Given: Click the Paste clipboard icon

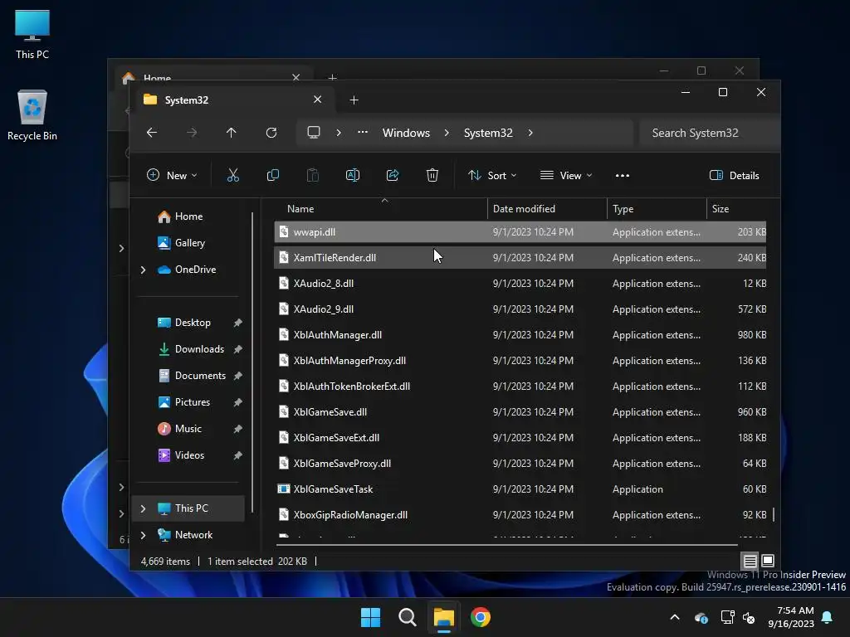Looking at the screenshot, I should click(x=313, y=176).
